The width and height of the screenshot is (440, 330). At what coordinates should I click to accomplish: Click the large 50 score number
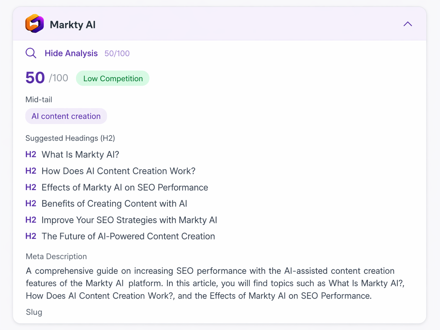click(x=35, y=78)
